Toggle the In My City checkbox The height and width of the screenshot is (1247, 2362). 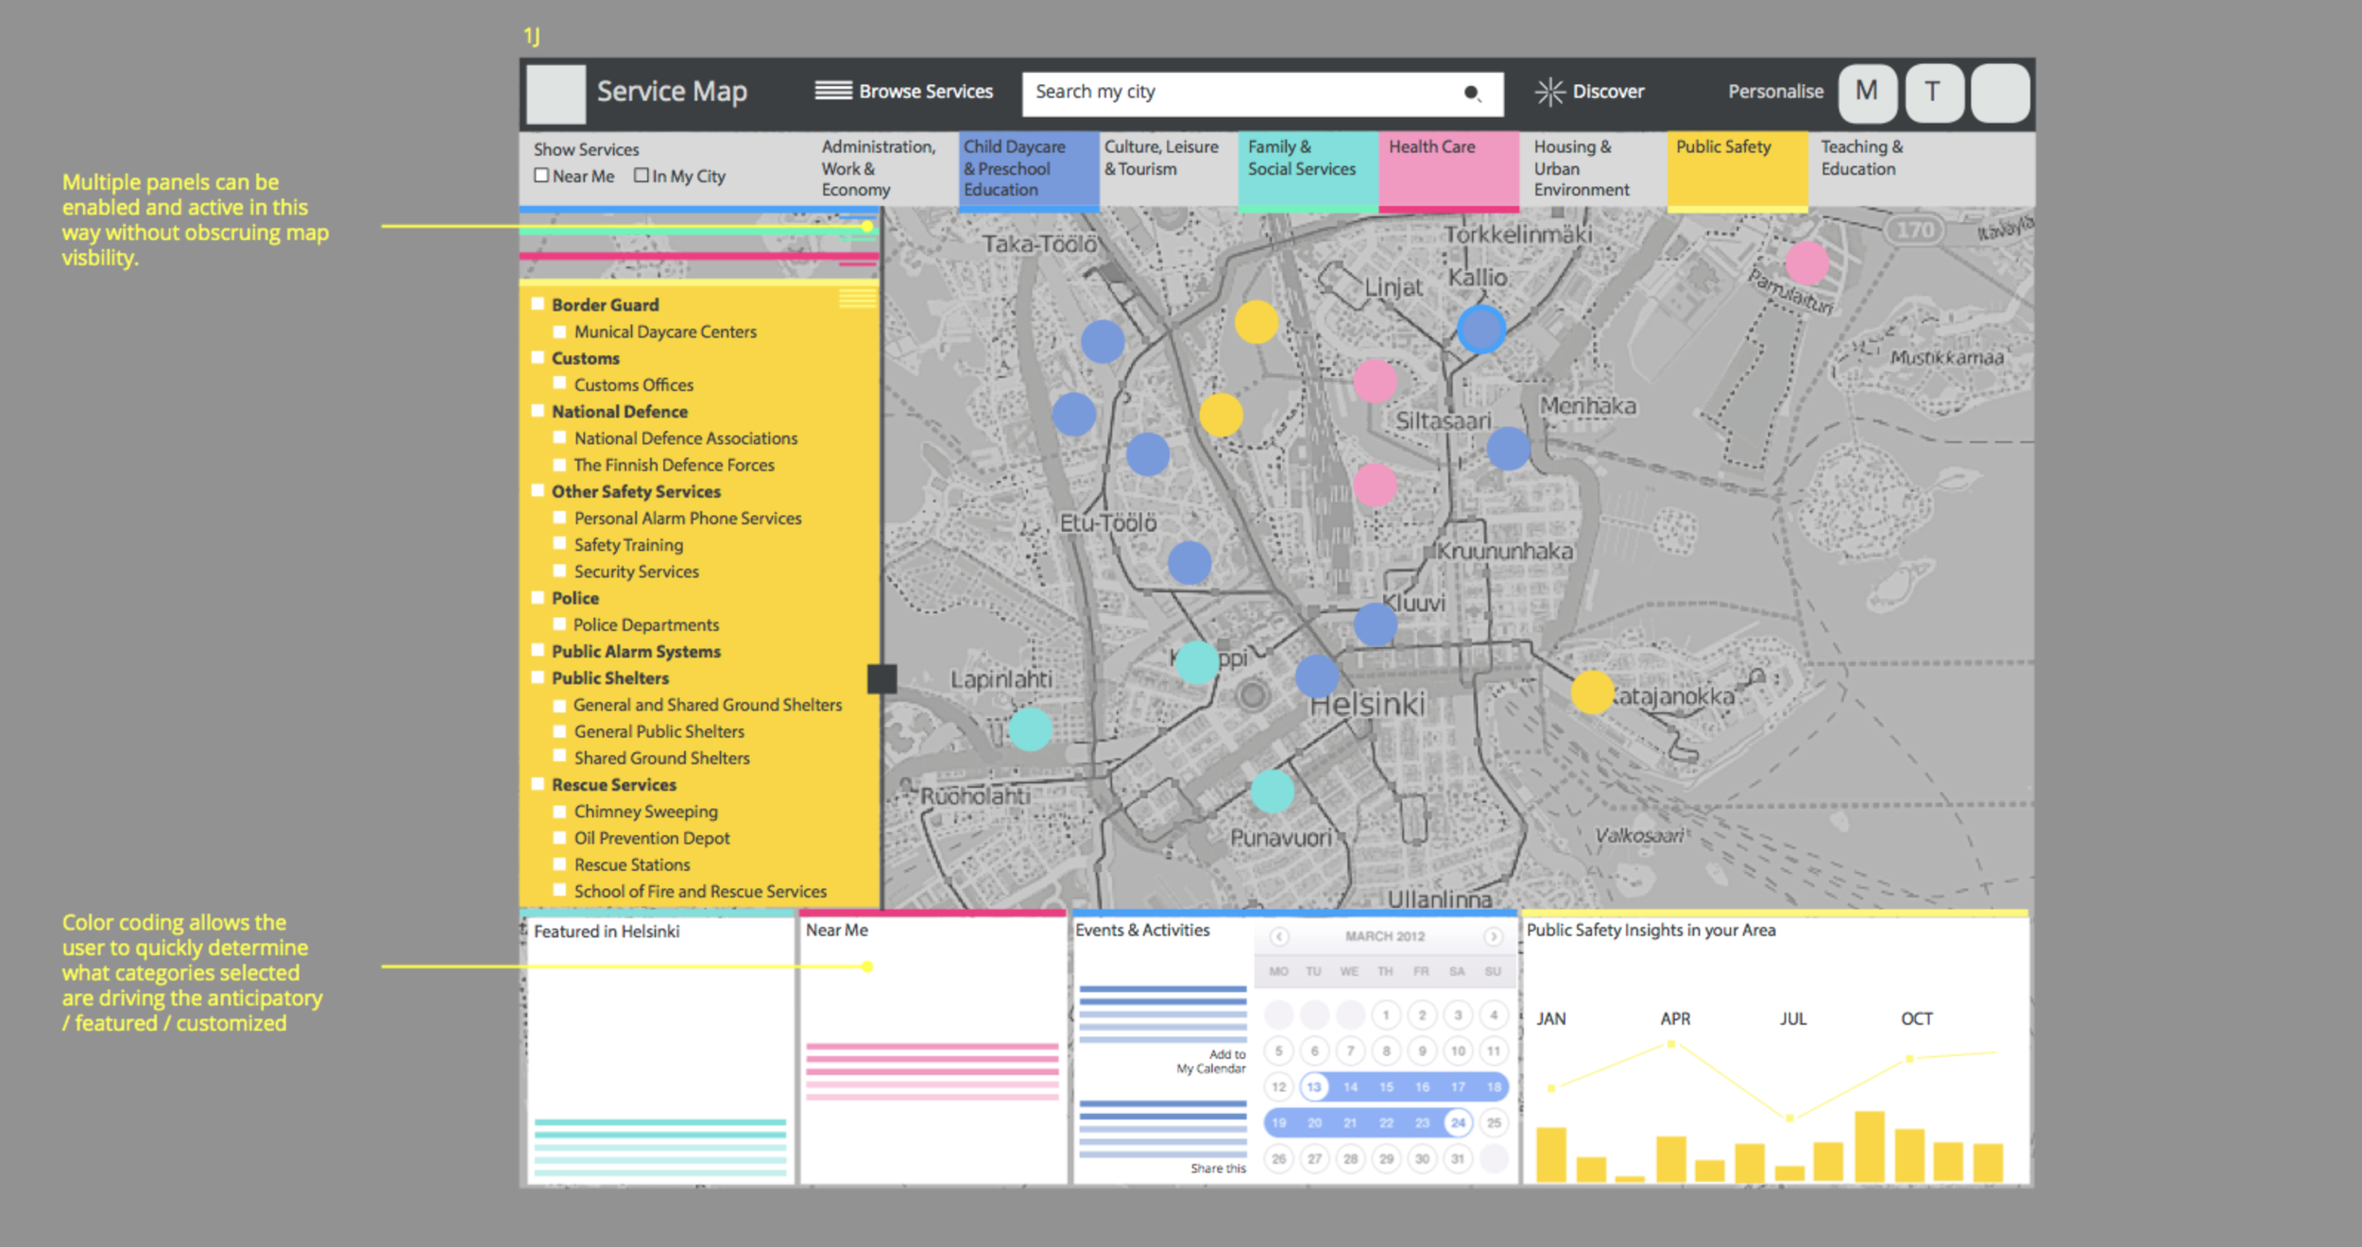coord(642,175)
